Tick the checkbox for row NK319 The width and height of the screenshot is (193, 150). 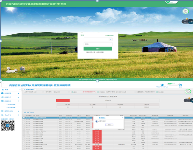pos(24,118)
